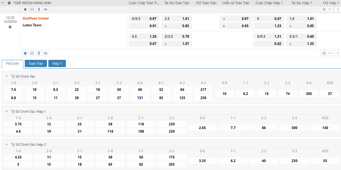Click the dollar icon in the upper toolbar row
This screenshot has height=170, width=341.
point(39,9)
